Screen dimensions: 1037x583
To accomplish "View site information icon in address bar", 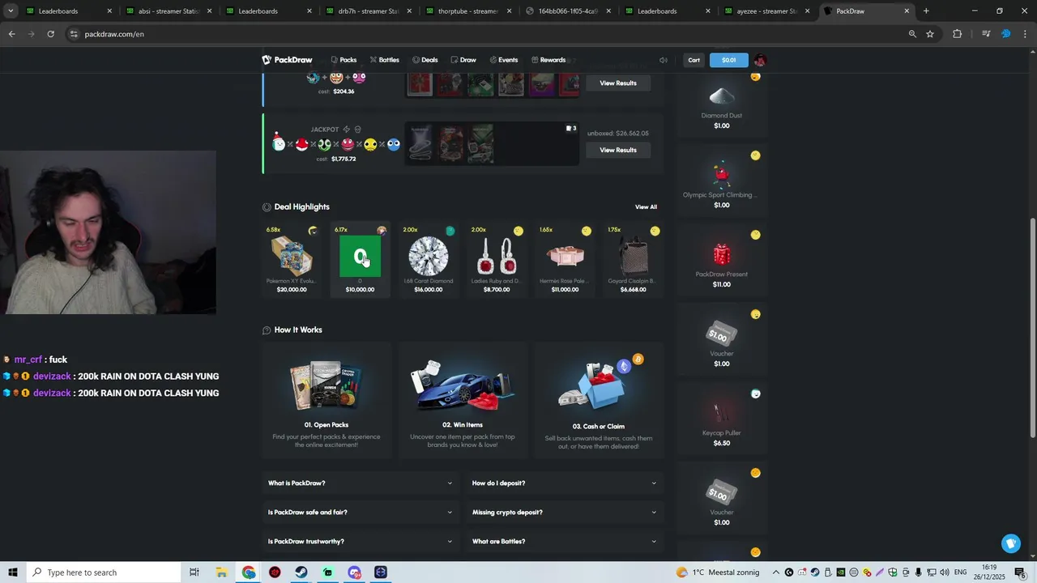I will (74, 34).
